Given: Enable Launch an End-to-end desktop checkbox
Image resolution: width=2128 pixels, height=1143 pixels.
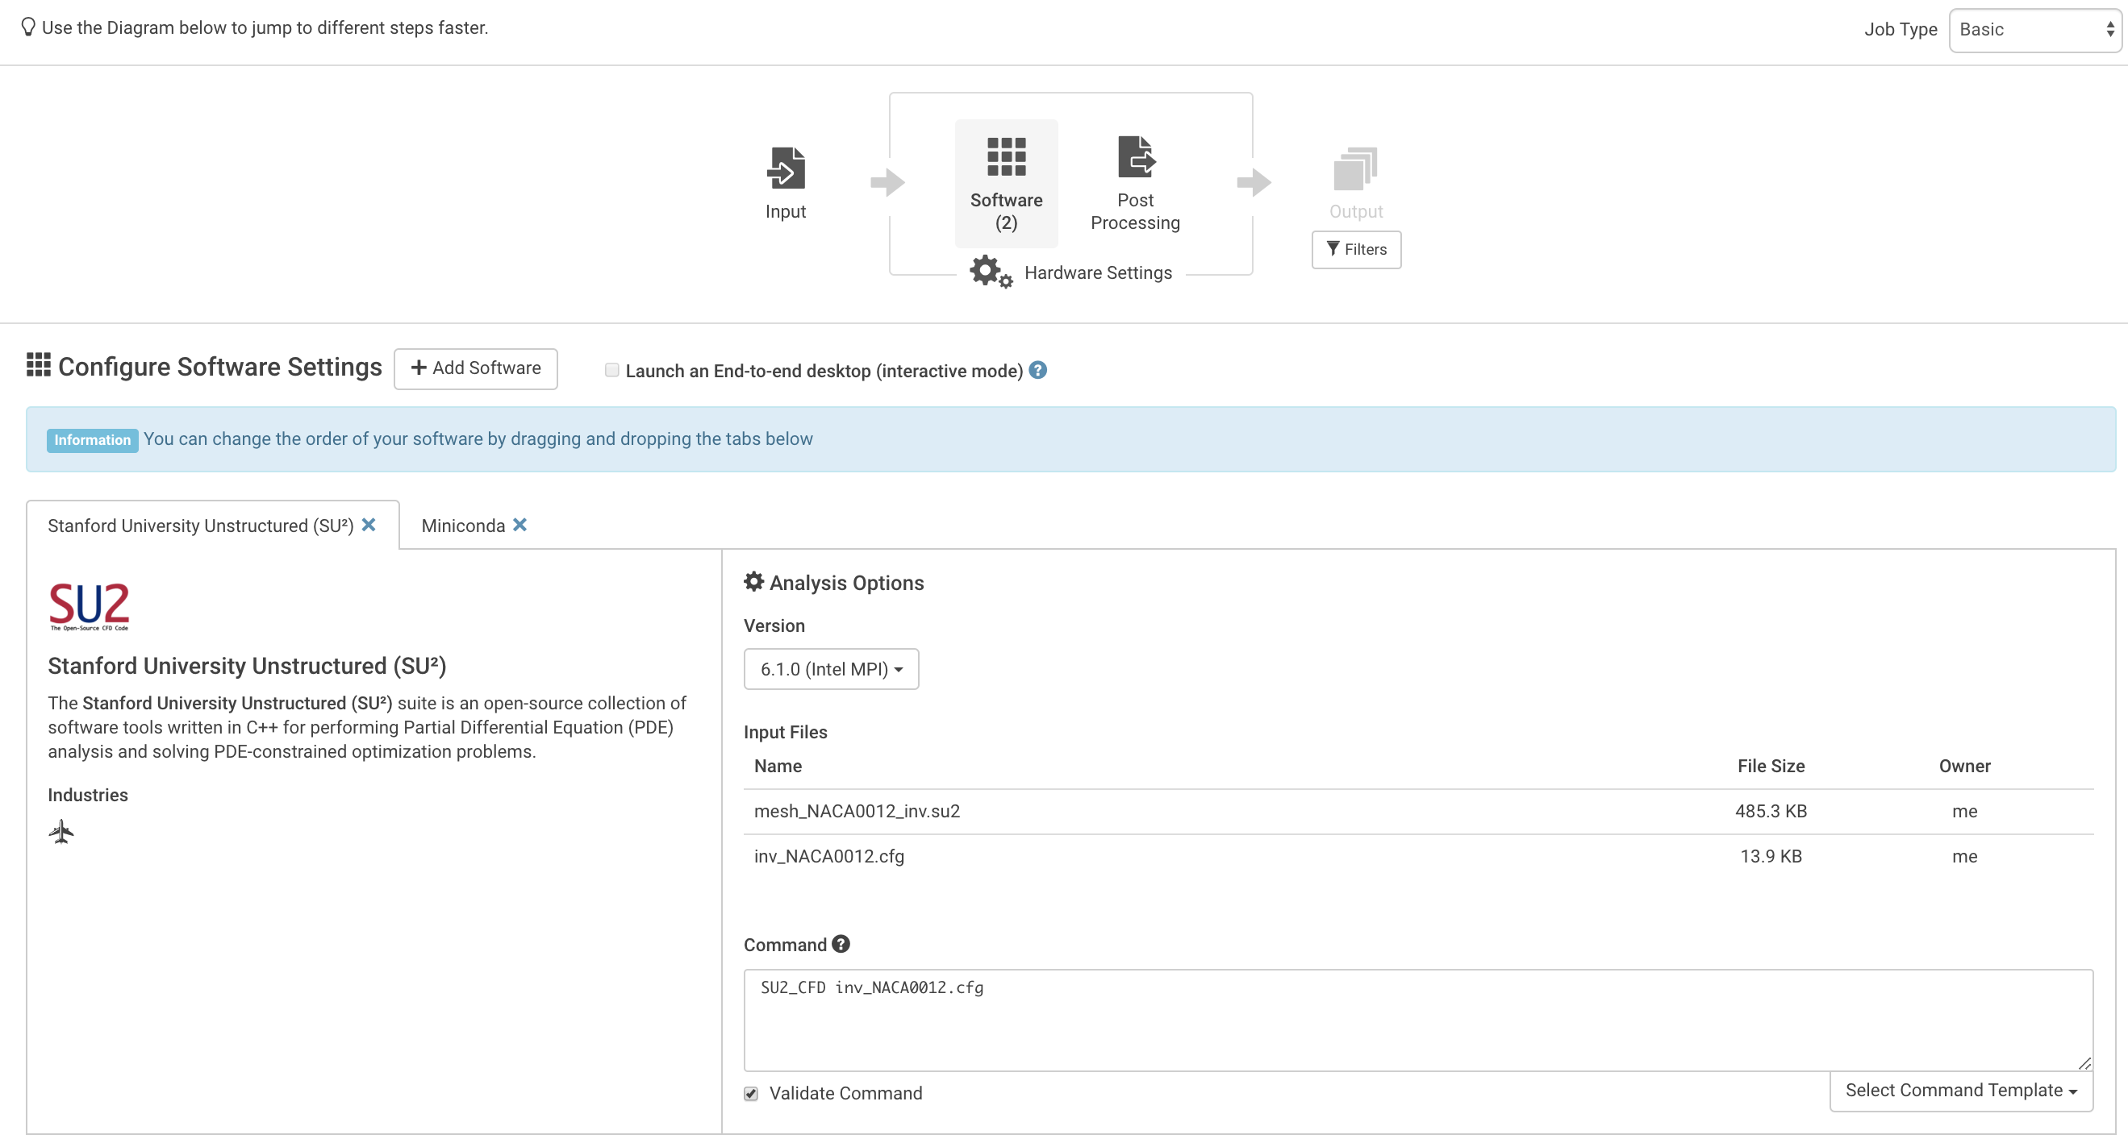Looking at the screenshot, I should pyautogui.click(x=611, y=371).
